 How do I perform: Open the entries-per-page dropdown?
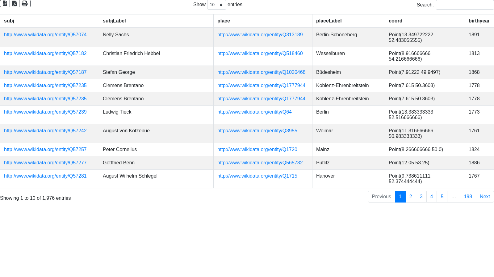click(216, 5)
